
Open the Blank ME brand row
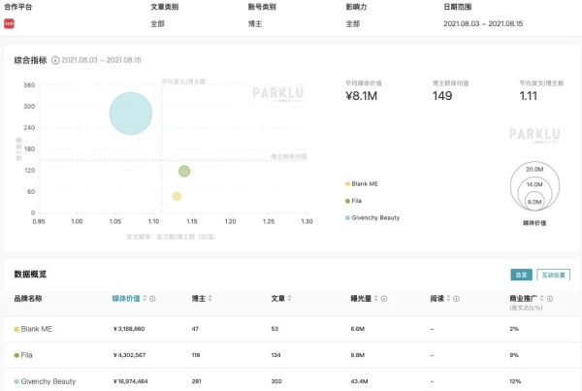coord(291,329)
